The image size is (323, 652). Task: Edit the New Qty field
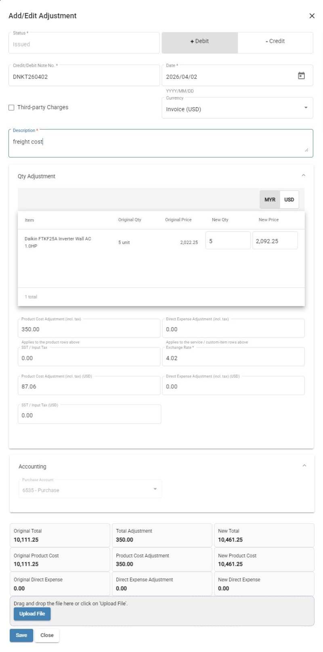228,241
